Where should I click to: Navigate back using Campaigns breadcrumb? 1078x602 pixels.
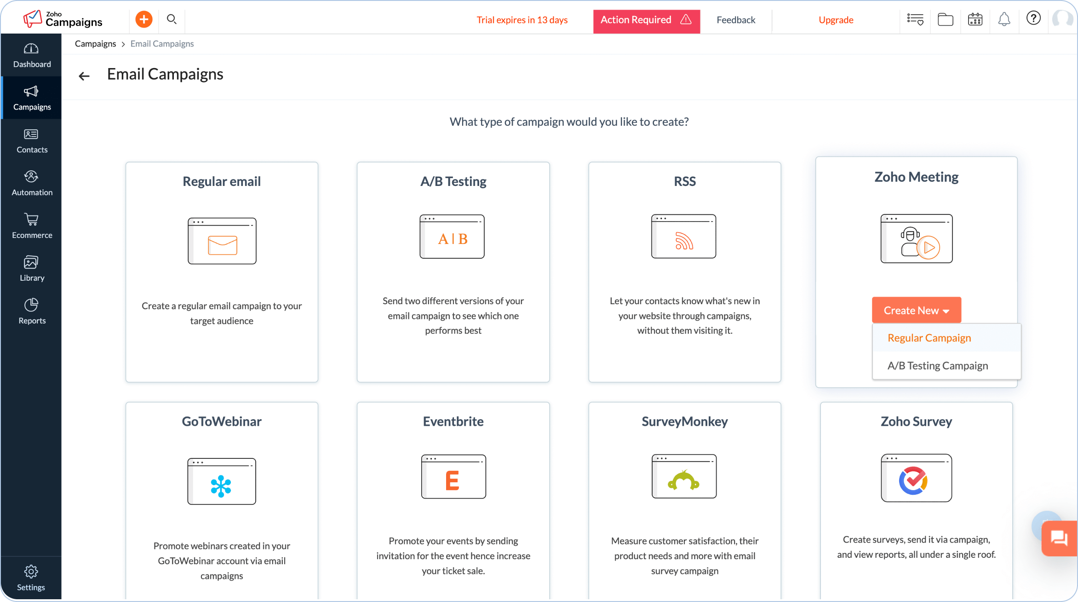click(95, 43)
